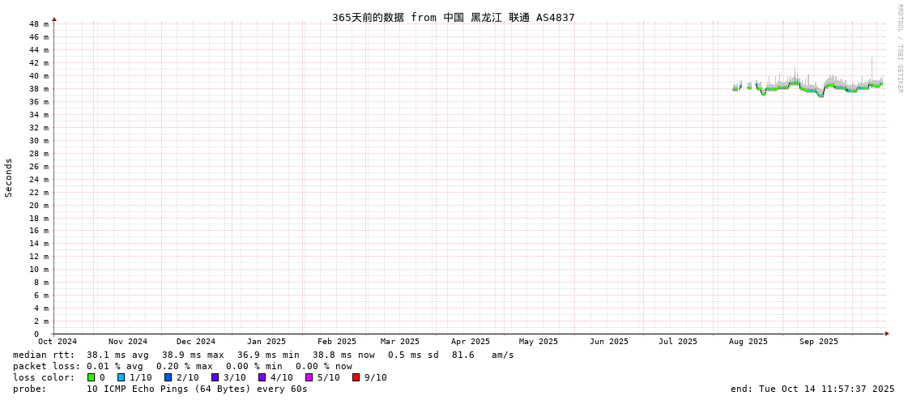Click the 48 m tick on y-axis
Viewport: 908px width, 400px height.
pos(40,24)
